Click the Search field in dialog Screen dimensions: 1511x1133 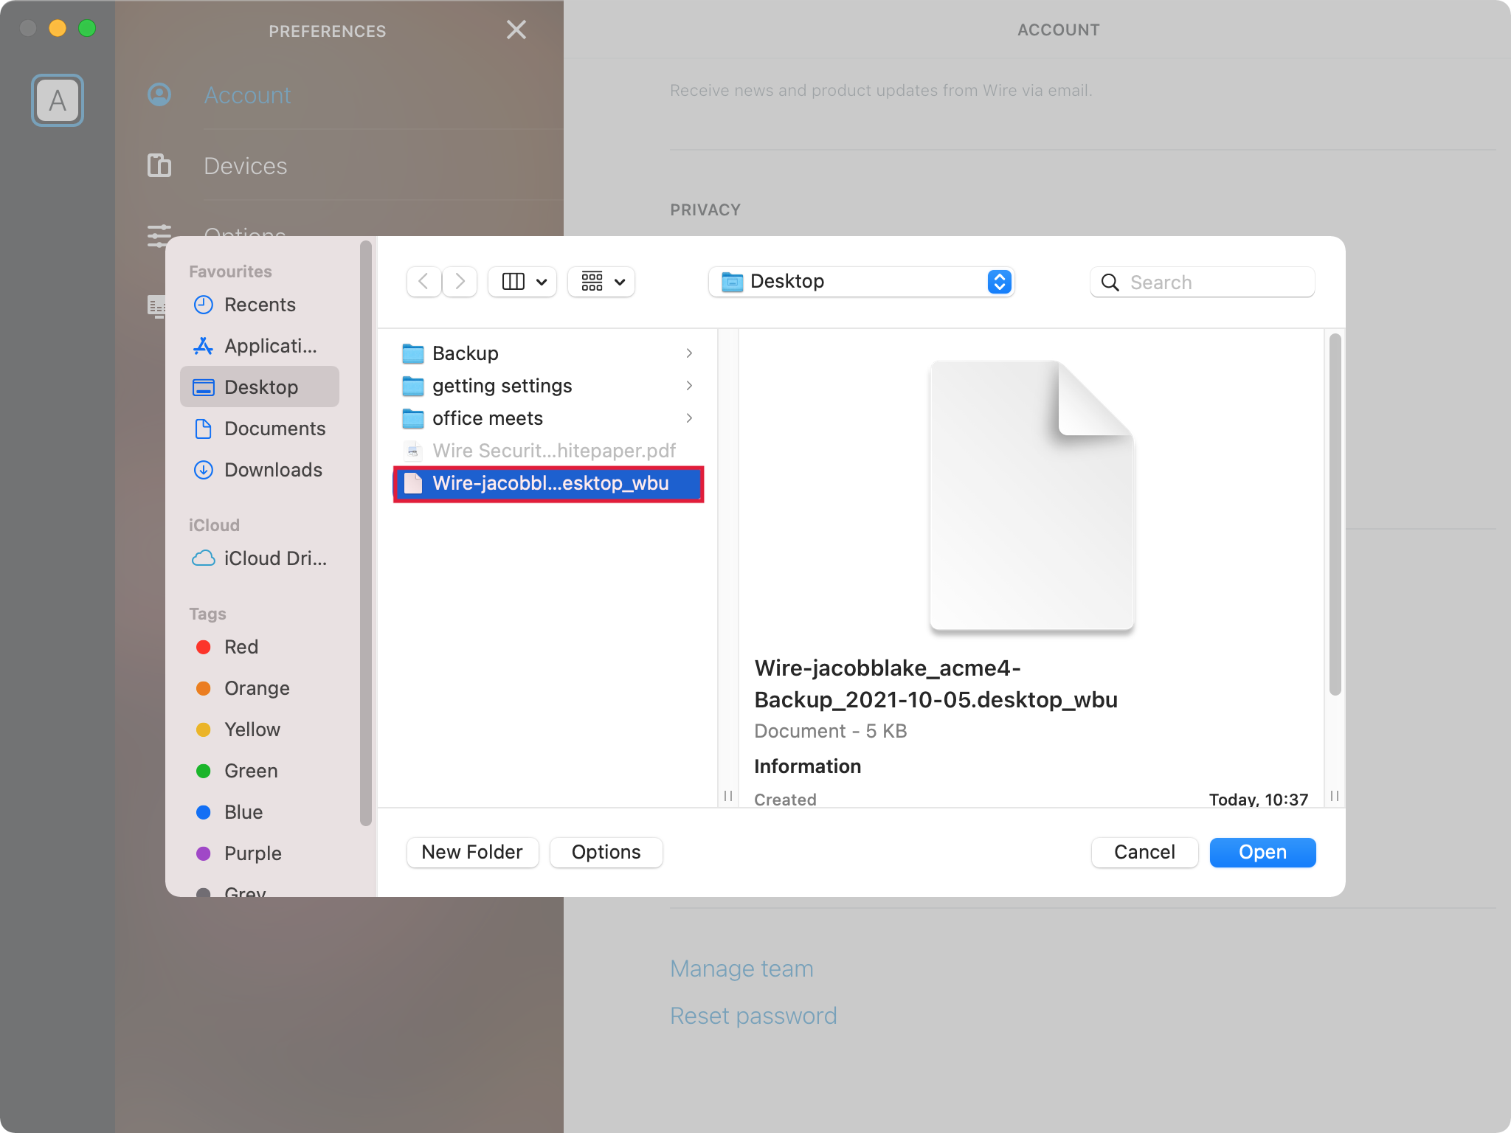pyautogui.click(x=1202, y=282)
